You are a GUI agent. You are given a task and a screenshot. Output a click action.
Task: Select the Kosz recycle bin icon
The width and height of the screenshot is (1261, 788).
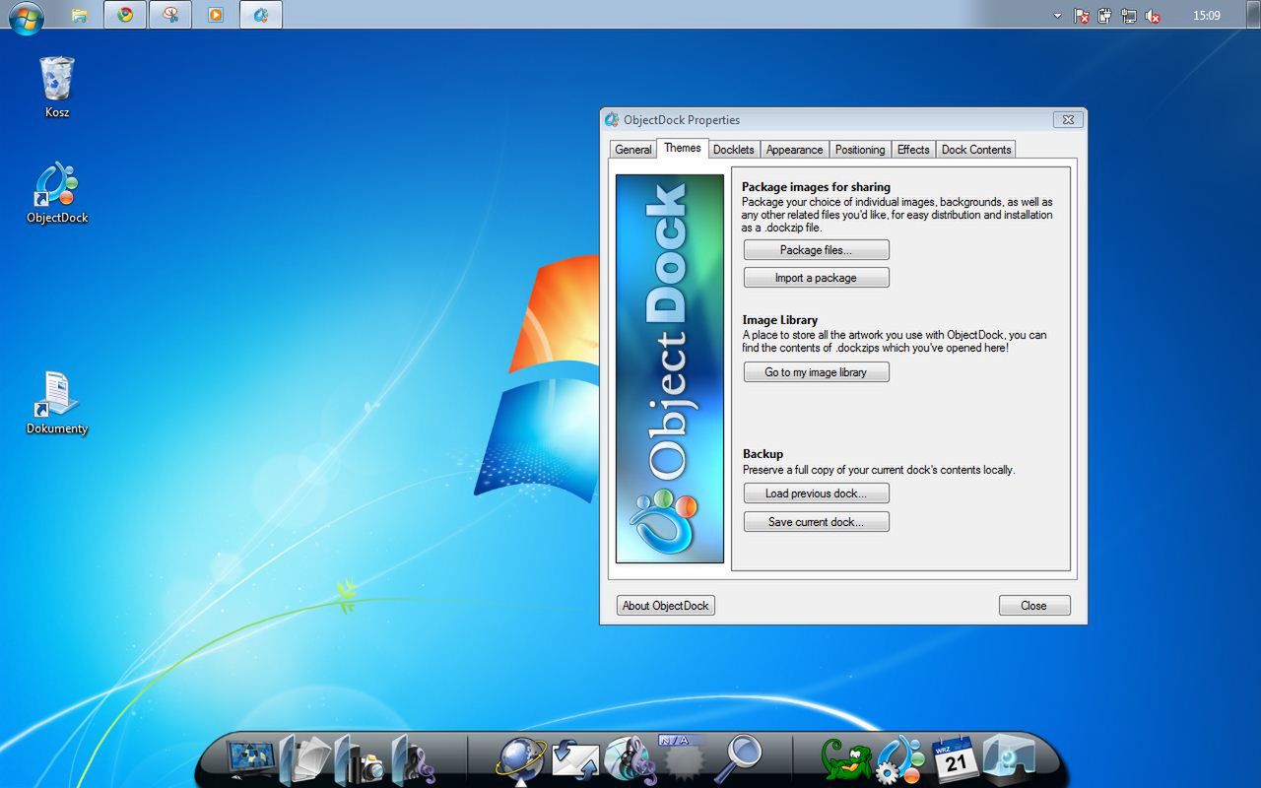point(57,87)
